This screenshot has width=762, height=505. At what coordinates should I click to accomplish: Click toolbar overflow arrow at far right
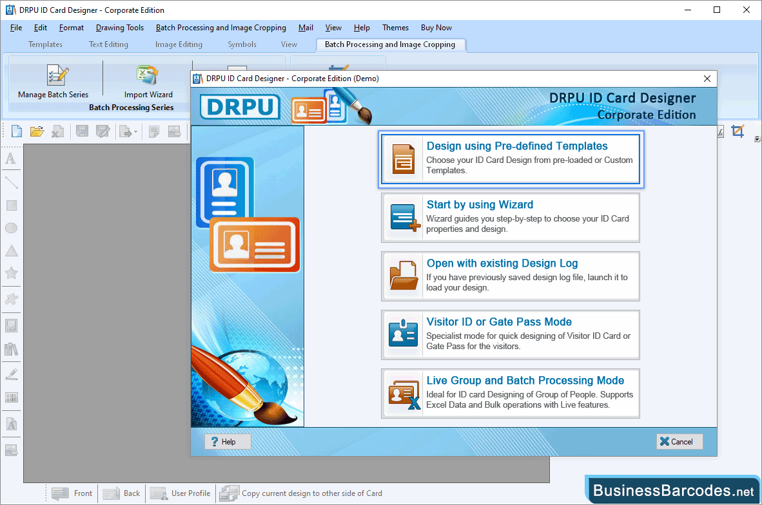click(x=757, y=139)
